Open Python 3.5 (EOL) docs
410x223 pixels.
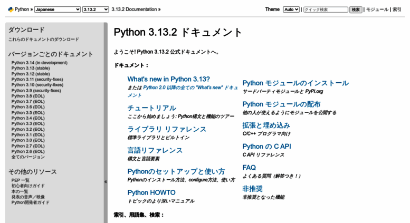click(28, 113)
